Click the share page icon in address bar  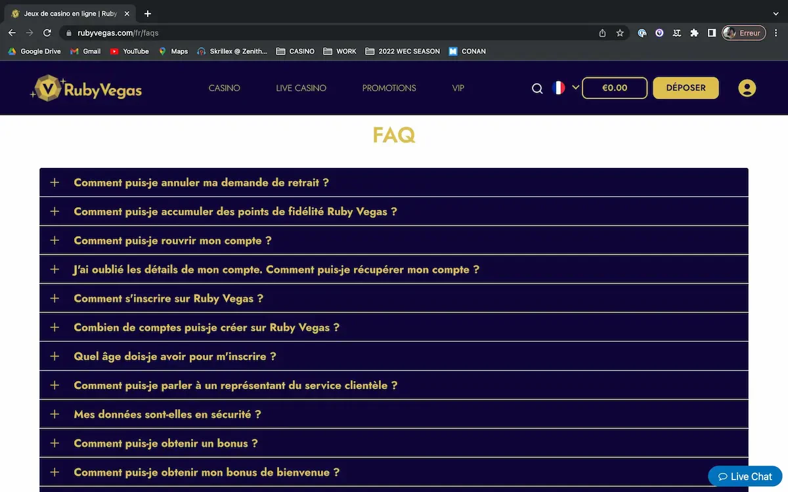[602, 33]
